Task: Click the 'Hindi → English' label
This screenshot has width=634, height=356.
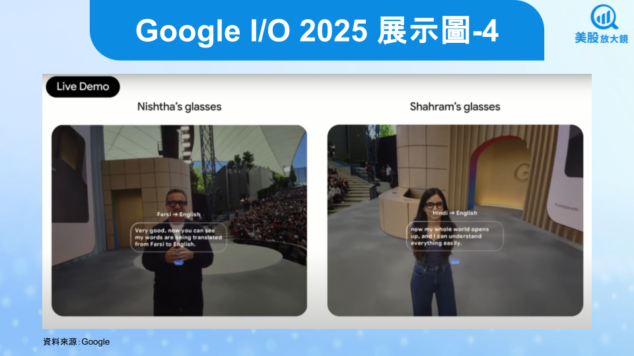Action: click(455, 213)
